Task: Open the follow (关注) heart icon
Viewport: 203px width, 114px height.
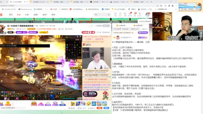Action: [120, 14]
